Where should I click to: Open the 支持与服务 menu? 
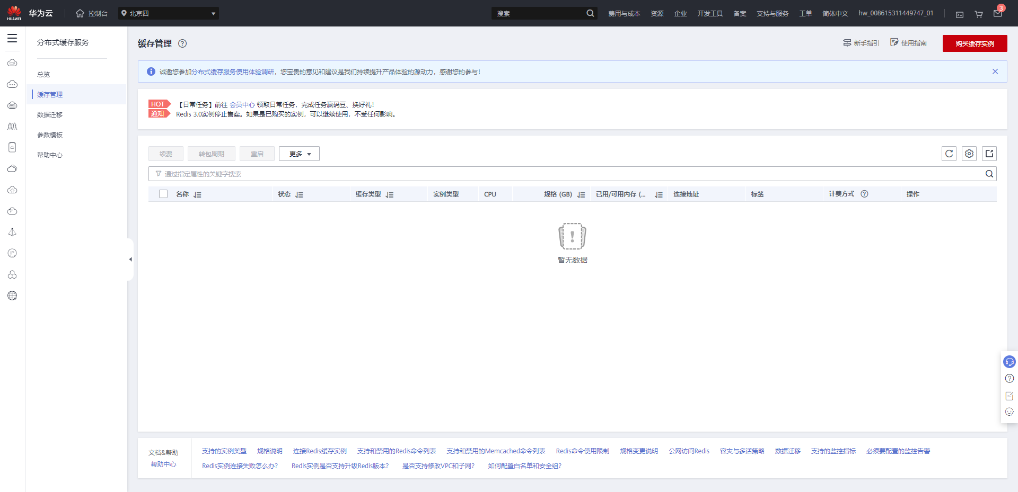point(773,14)
